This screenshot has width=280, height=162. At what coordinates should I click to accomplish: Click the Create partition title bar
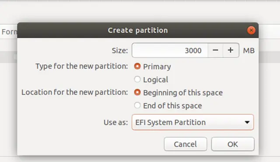(x=138, y=30)
